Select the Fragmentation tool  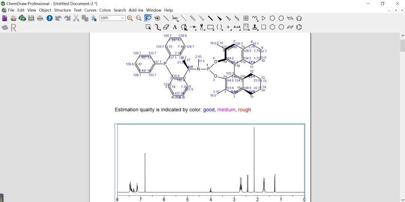tap(157, 27)
